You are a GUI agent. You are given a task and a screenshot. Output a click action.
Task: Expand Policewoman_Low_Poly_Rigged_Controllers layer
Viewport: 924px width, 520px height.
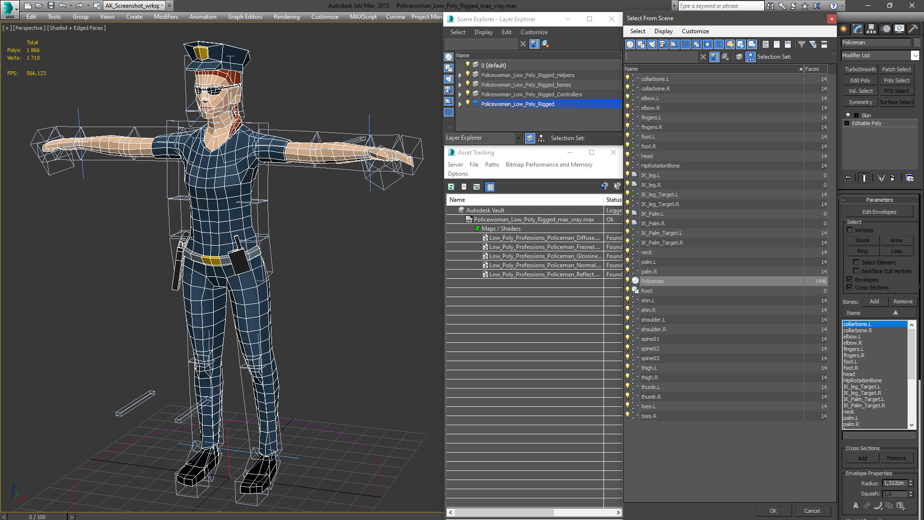click(460, 94)
